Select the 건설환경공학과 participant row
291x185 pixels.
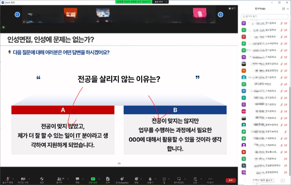[x=264, y=165]
